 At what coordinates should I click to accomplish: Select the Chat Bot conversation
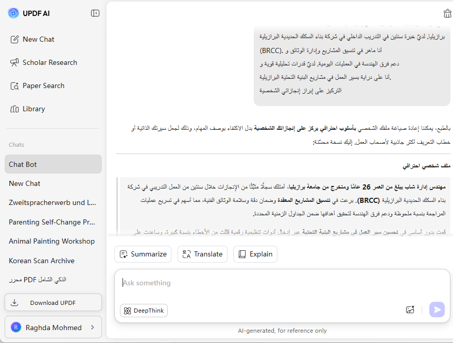[53, 164]
